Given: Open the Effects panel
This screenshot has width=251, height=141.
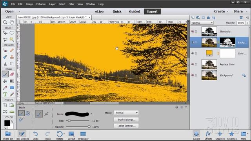Looking at the screenshot, I should [208, 135].
